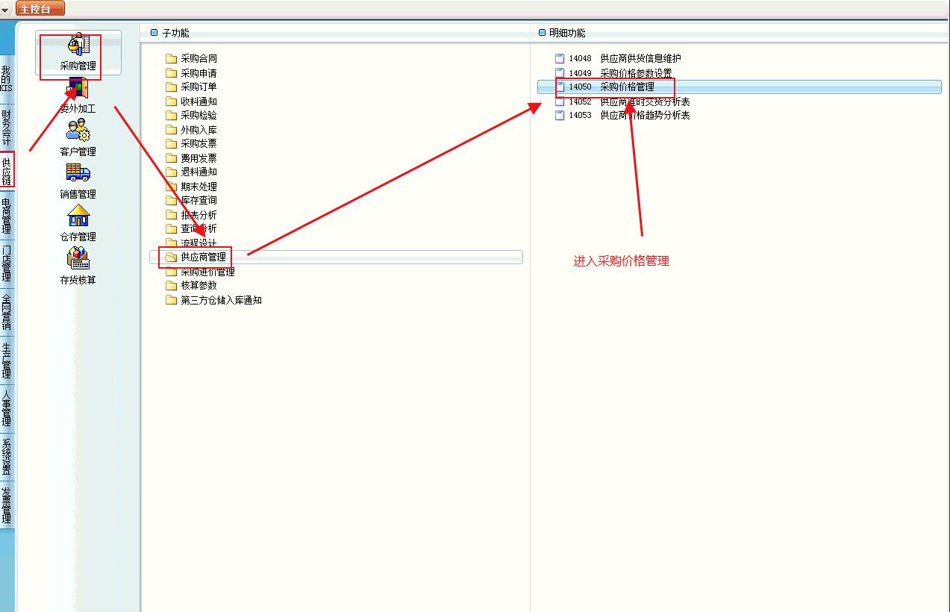
Task: Select the 报表分析 folder
Action: [191, 215]
